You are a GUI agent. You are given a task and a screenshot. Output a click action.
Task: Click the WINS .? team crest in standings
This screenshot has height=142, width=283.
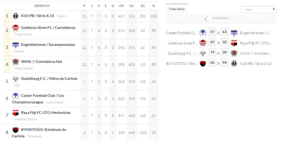(x=16, y=62)
